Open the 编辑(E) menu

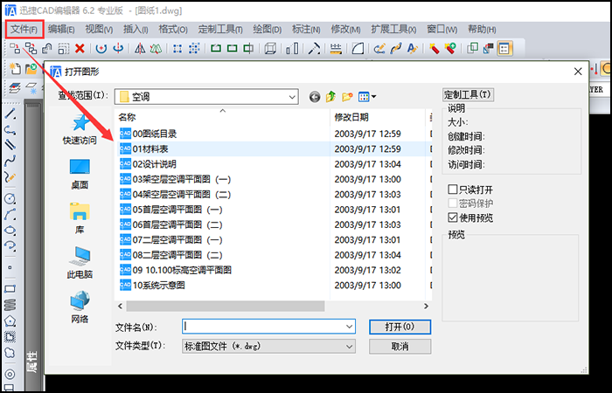pos(61,29)
